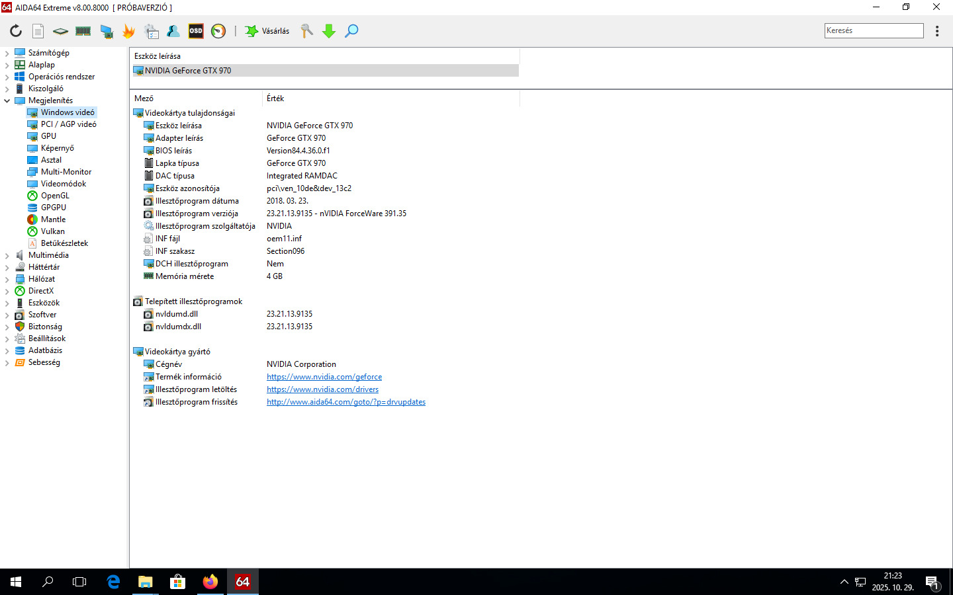Screen dimensions: 953x595
Task: Click the user person toolbar icon
Action: (x=173, y=31)
